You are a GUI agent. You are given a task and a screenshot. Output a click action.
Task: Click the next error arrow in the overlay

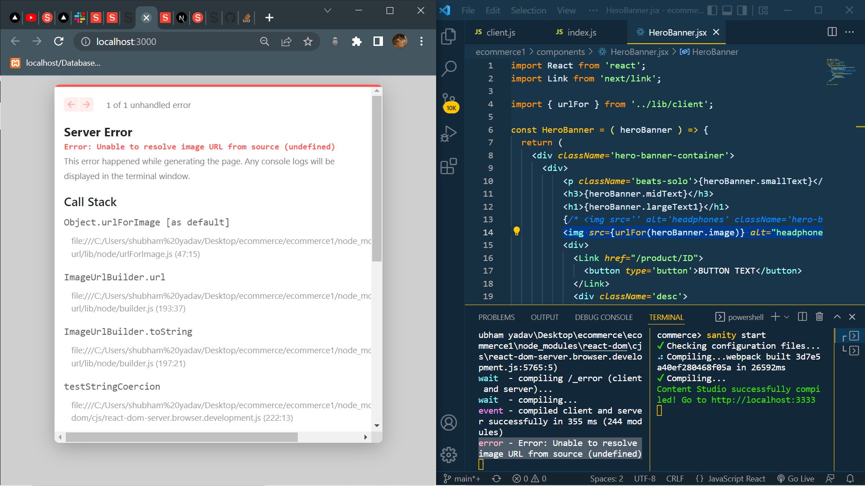pyautogui.click(x=86, y=104)
